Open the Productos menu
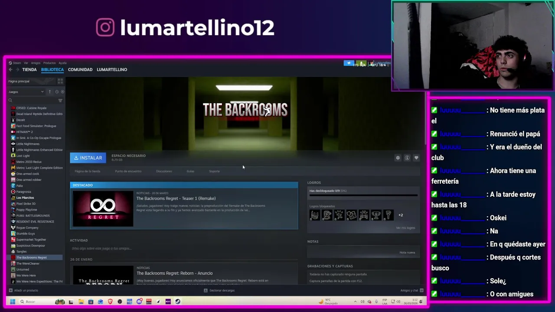This screenshot has height=312, width=555. point(49,63)
